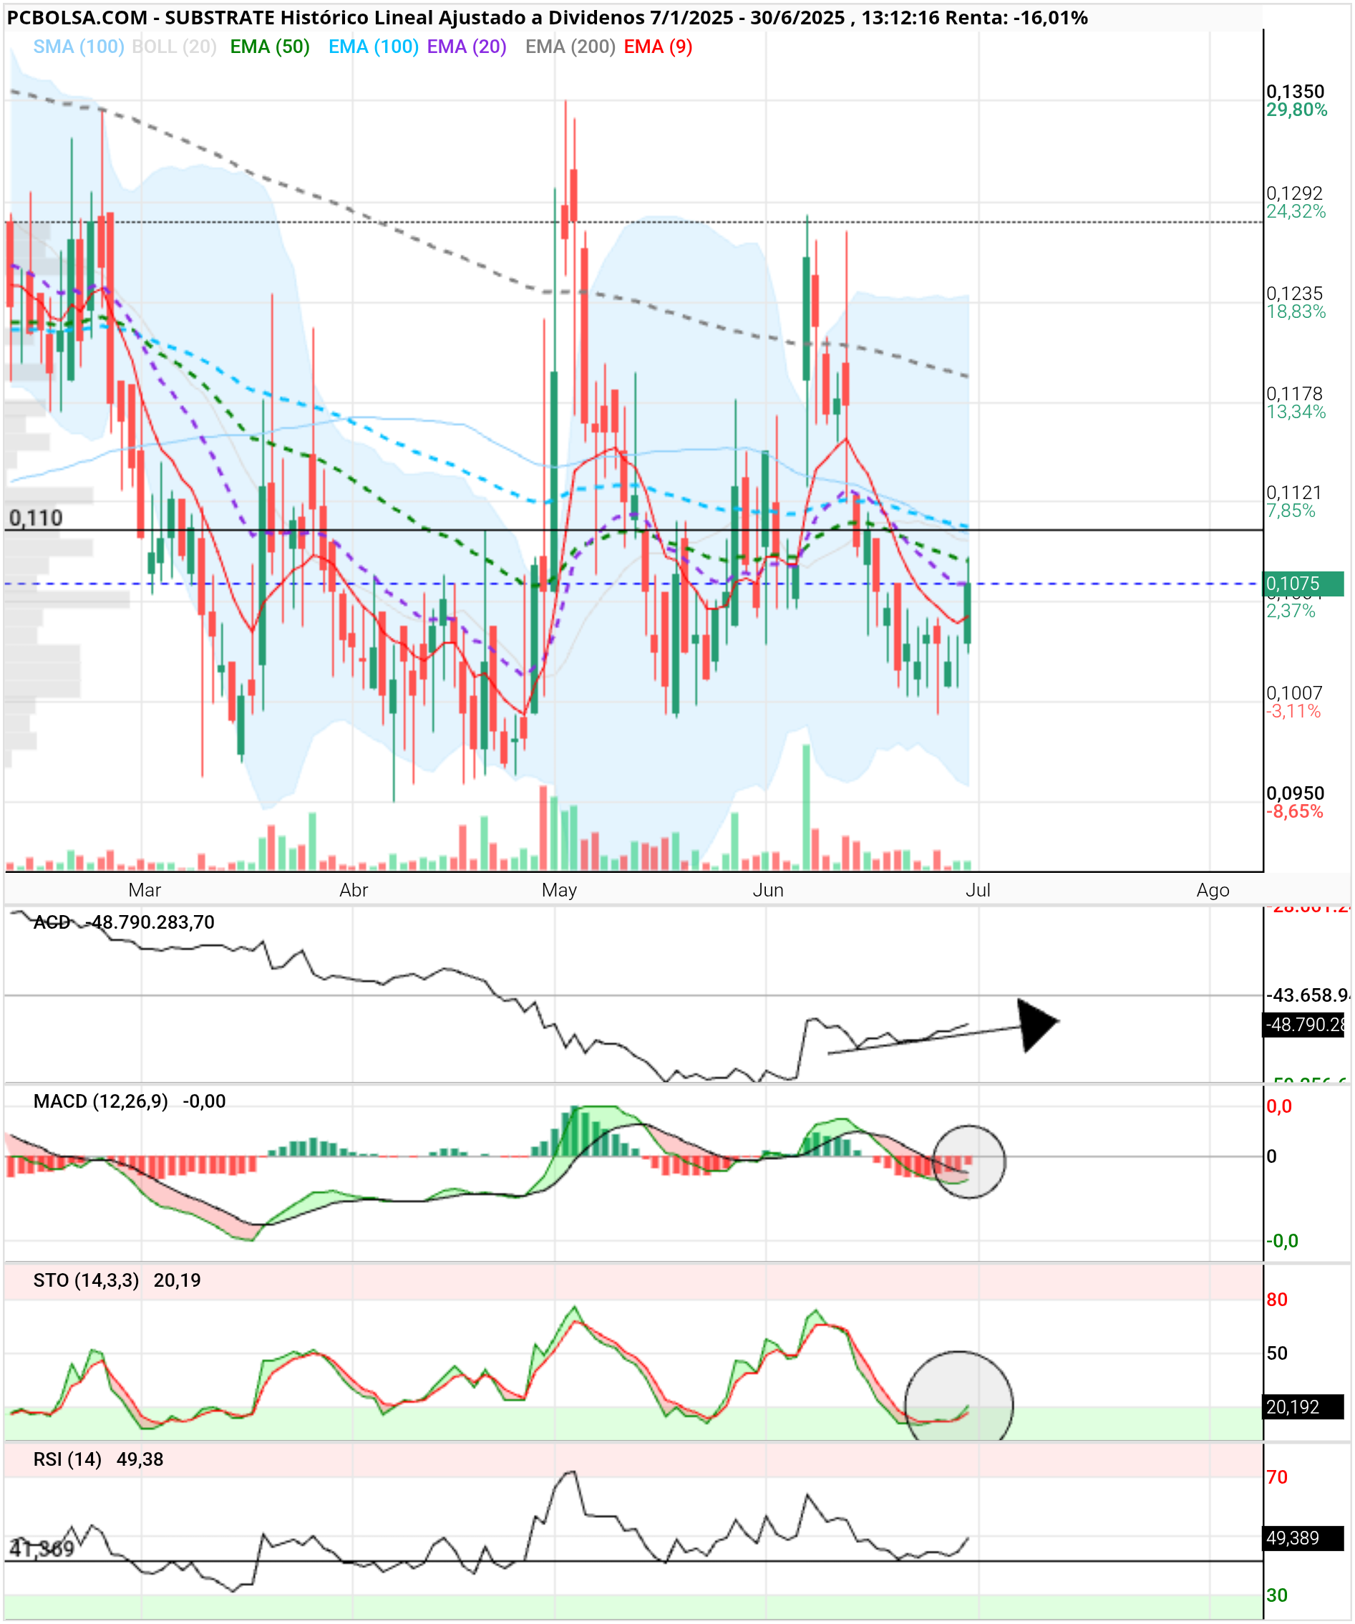Click the MACD (12,26,9) indicator label
1355x1624 pixels.
[x=100, y=1101]
